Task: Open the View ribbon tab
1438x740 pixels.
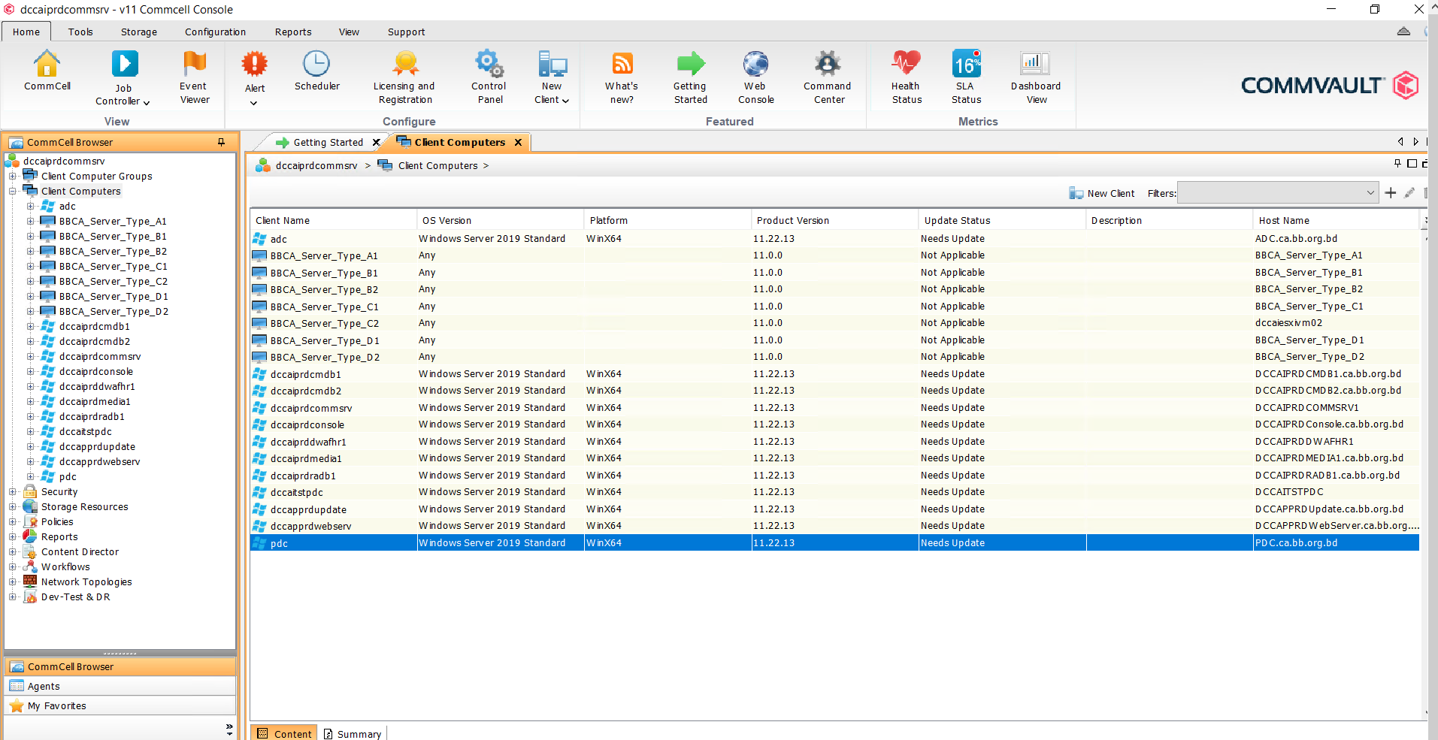Action: (x=349, y=32)
